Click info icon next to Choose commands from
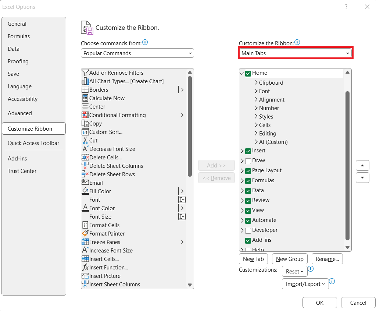Screen dimensions: 376x311 145,42
